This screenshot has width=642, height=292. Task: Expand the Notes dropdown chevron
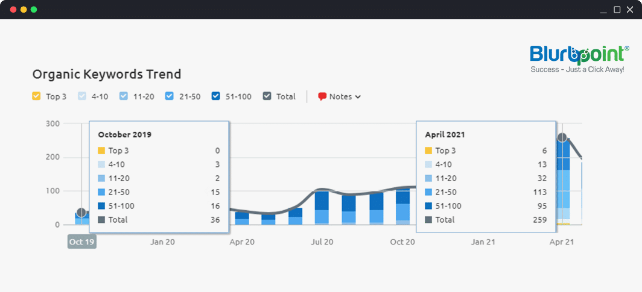tap(358, 97)
